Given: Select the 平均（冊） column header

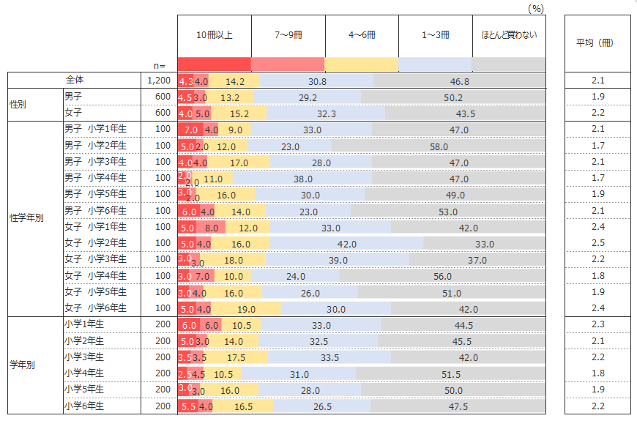Looking at the screenshot, I should click(x=595, y=42).
